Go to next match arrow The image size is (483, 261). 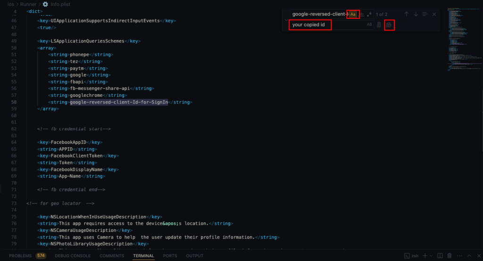pos(416,14)
